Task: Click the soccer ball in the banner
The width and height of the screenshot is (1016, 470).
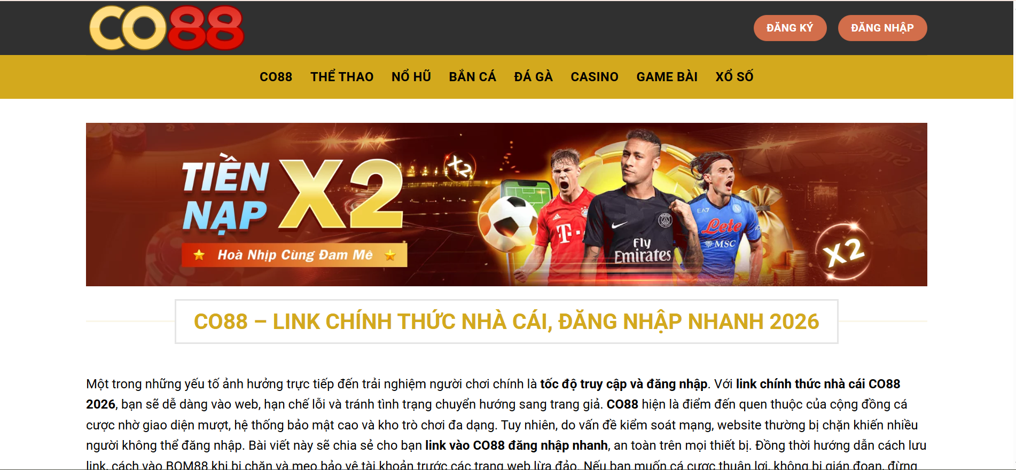Action: (508, 224)
